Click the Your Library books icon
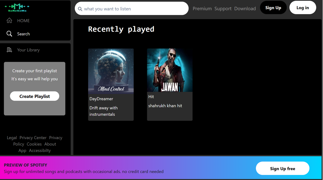This screenshot has width=323, height=180. click(9, 50)
